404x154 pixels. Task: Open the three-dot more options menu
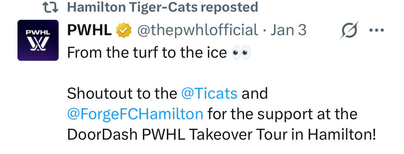[x=377, y=30]
